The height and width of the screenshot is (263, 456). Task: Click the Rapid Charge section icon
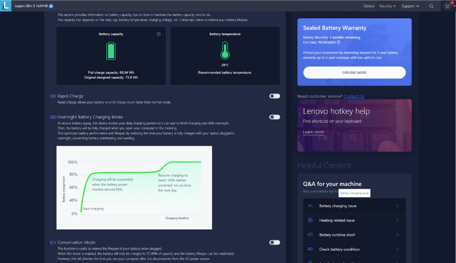(x=53, y=96)
